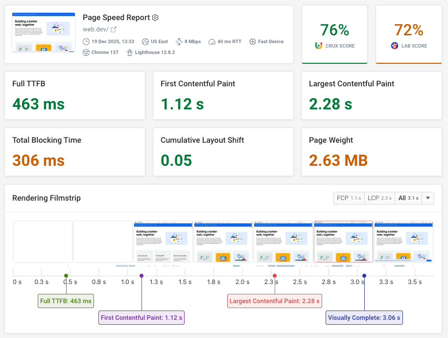The width and height of the screenshot is (448, 338).
Task: Click the Visually Complete 3.06s marker
Action: (x=364, y=317)
